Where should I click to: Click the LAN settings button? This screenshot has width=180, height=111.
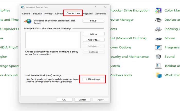(x=93, y=79)
